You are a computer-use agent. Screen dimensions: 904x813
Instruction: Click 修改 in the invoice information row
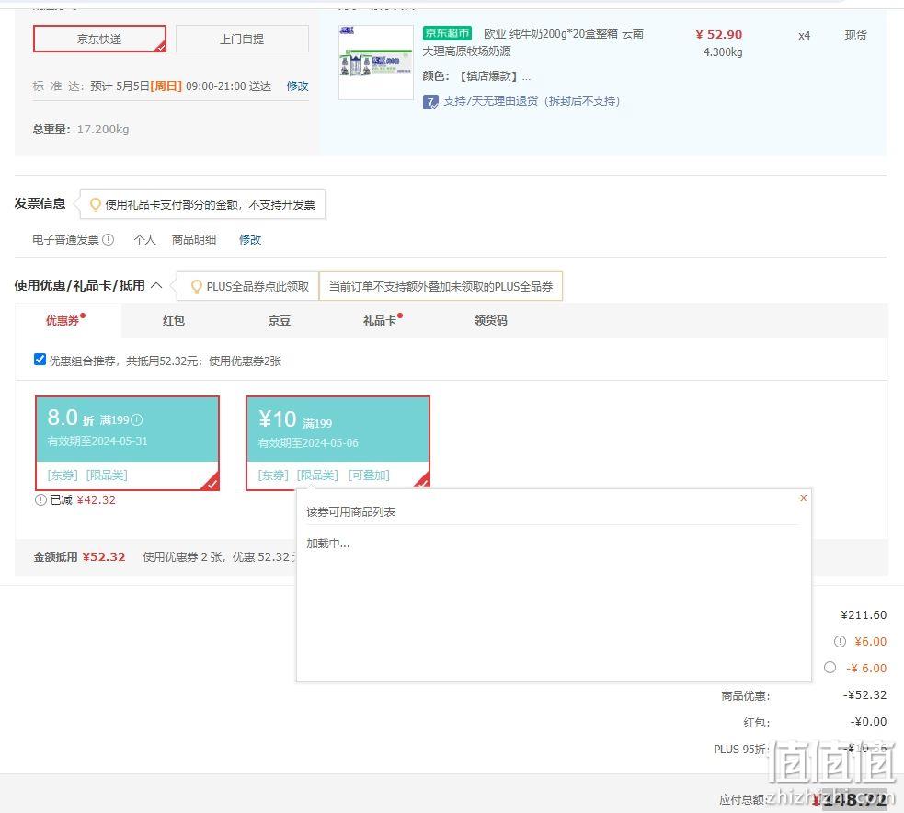tap(250, 239)
